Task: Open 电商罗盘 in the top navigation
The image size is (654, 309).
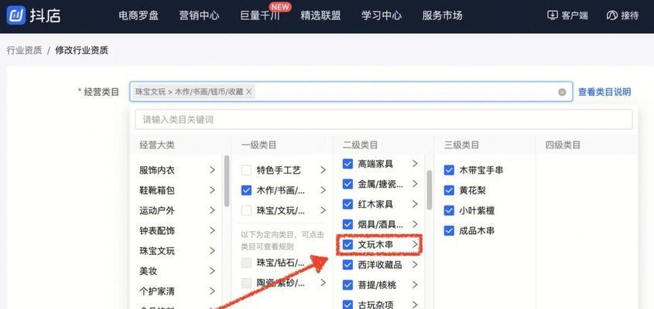Action: tap(139, 15)
